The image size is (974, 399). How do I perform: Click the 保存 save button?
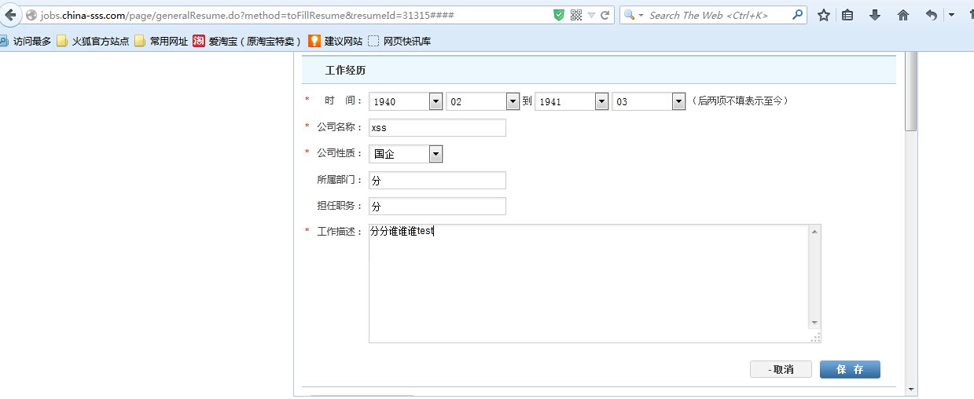click(x=850, y=369)
